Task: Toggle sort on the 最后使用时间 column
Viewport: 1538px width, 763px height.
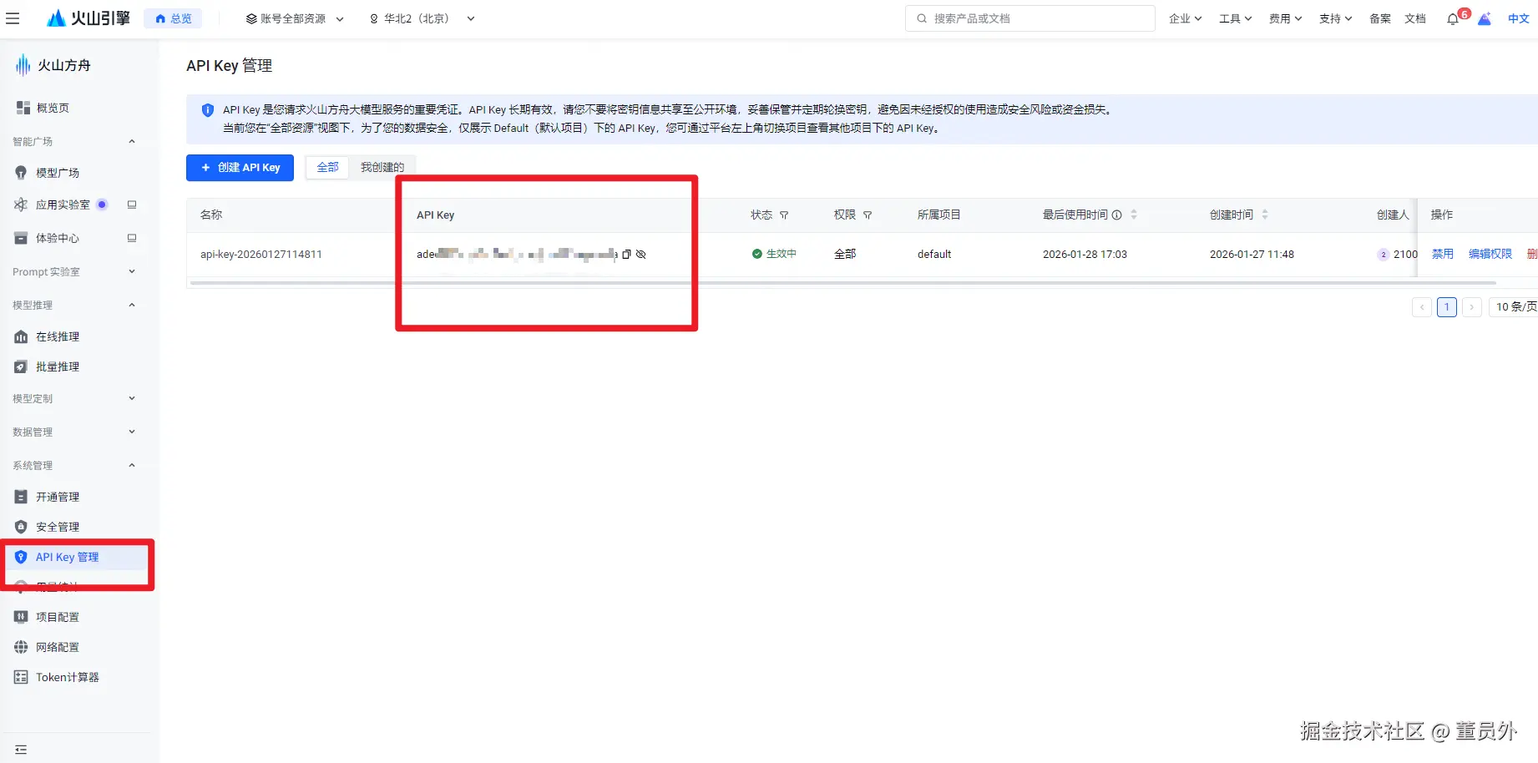Action: click(1134, 215)
